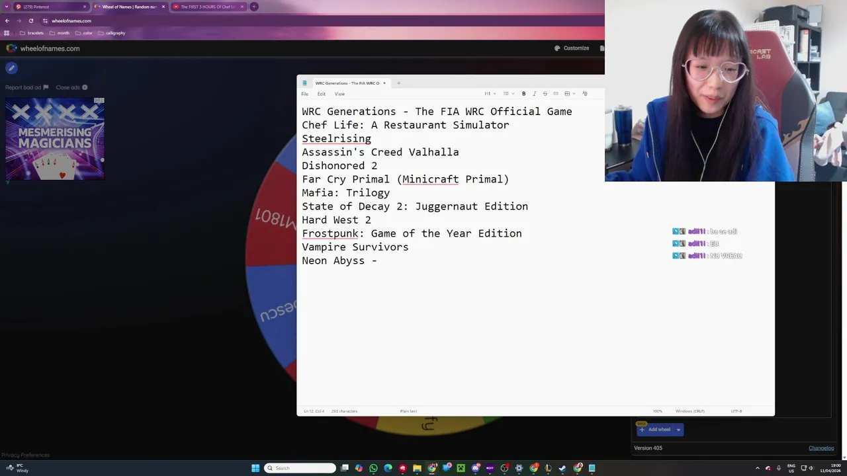Open the Windows Start menu
Image resolution: width=847 pixels, height=476 pixels.
pyautogui.click(x=255, y=468)
